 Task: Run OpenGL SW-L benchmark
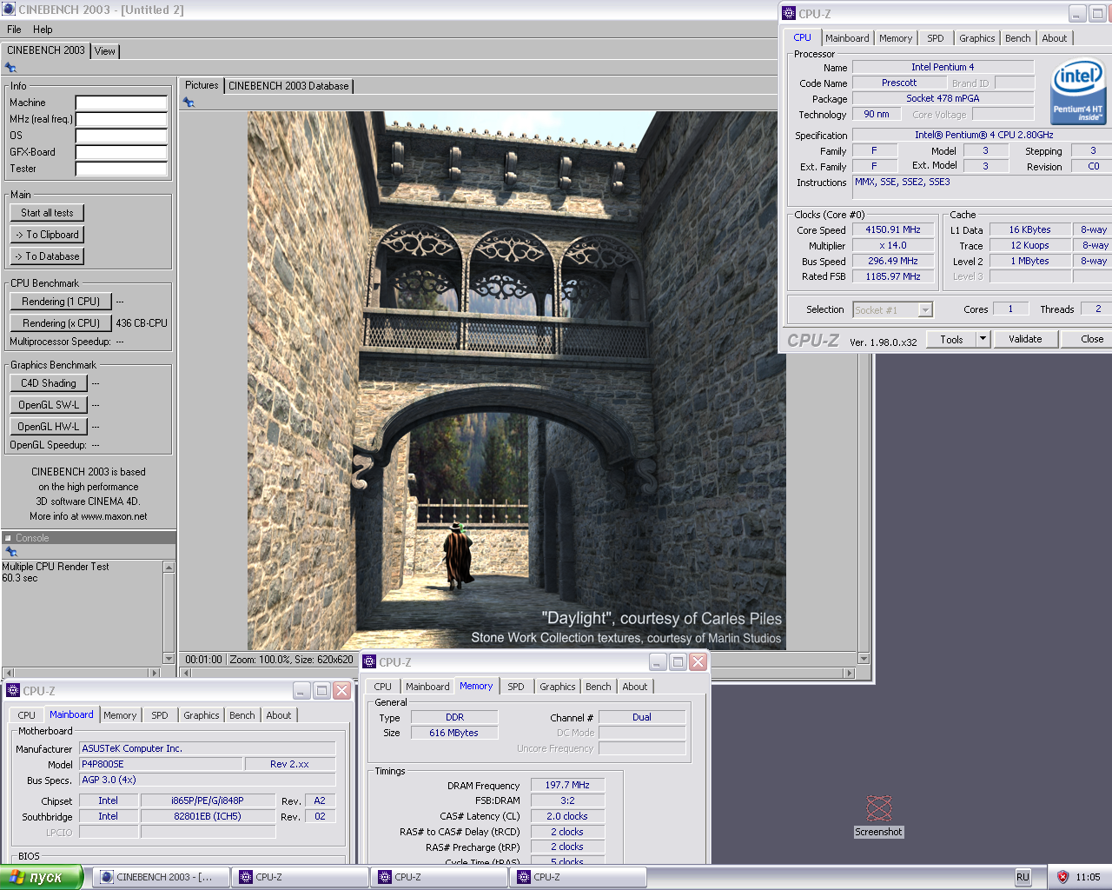49,405
